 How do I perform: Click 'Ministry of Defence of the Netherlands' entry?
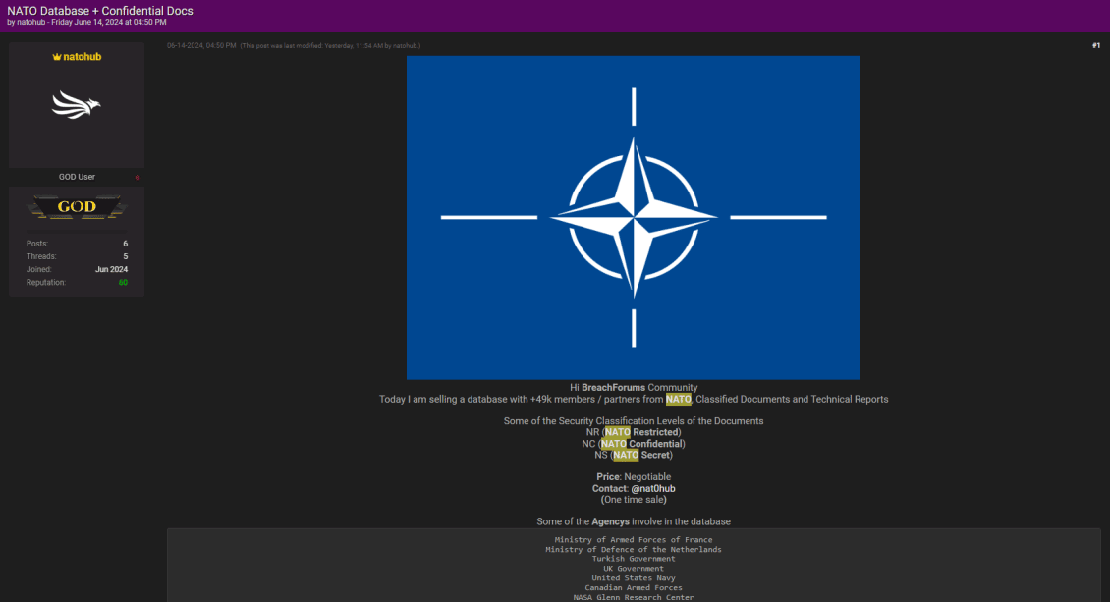click(634, 550)
